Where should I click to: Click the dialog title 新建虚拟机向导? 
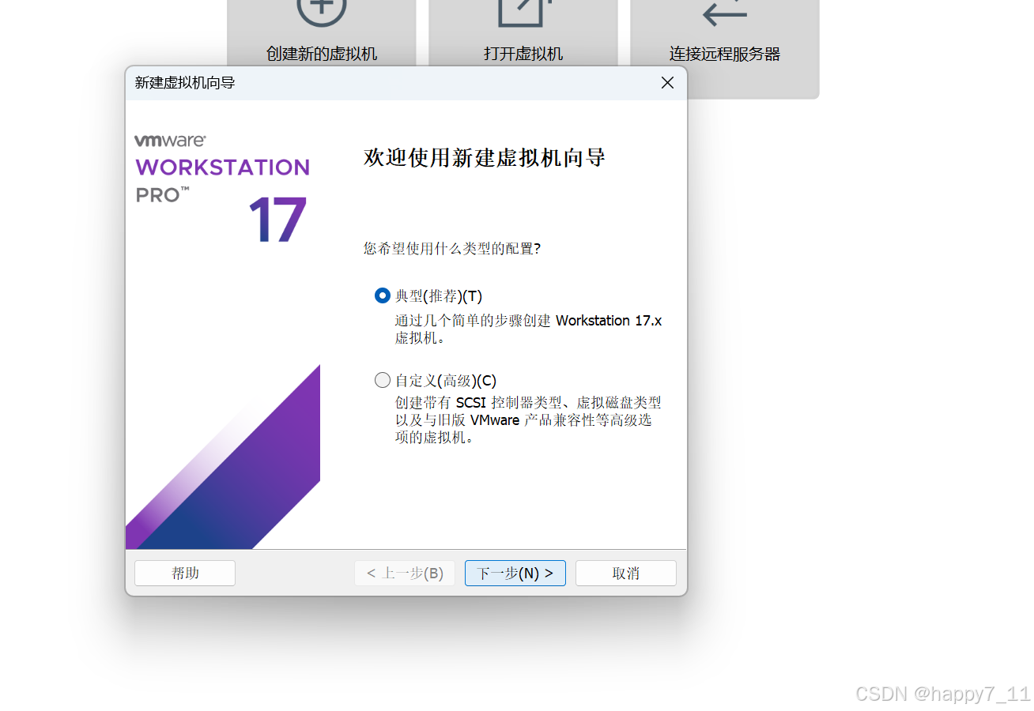pyautogui.click(x=185, y=83)
